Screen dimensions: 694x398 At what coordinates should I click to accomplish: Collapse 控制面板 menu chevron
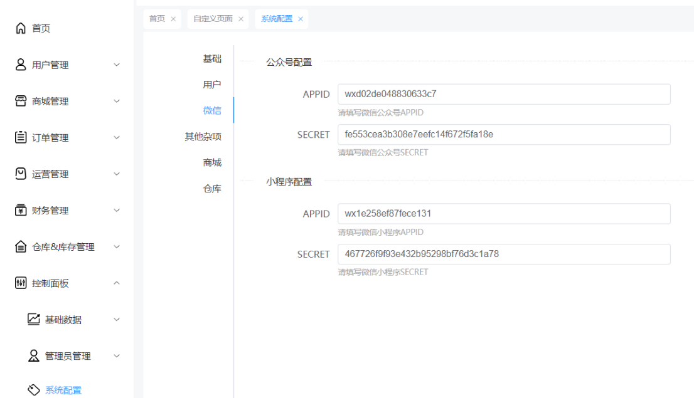pyautogui.click(x=117, y=283)
